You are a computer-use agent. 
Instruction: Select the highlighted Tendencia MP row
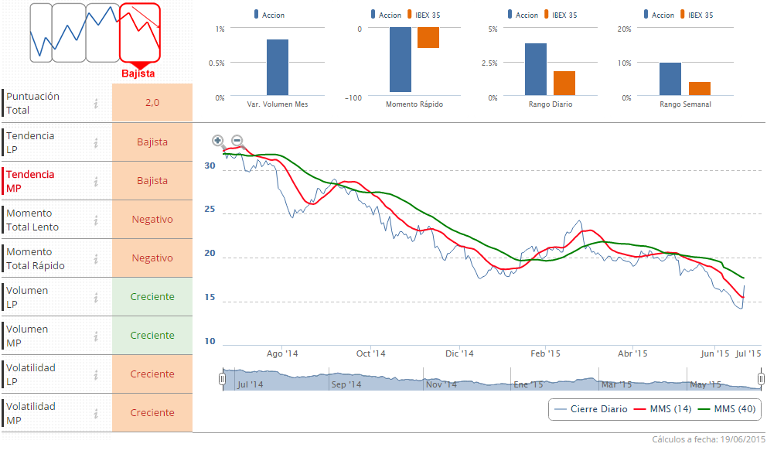point(97,180)
